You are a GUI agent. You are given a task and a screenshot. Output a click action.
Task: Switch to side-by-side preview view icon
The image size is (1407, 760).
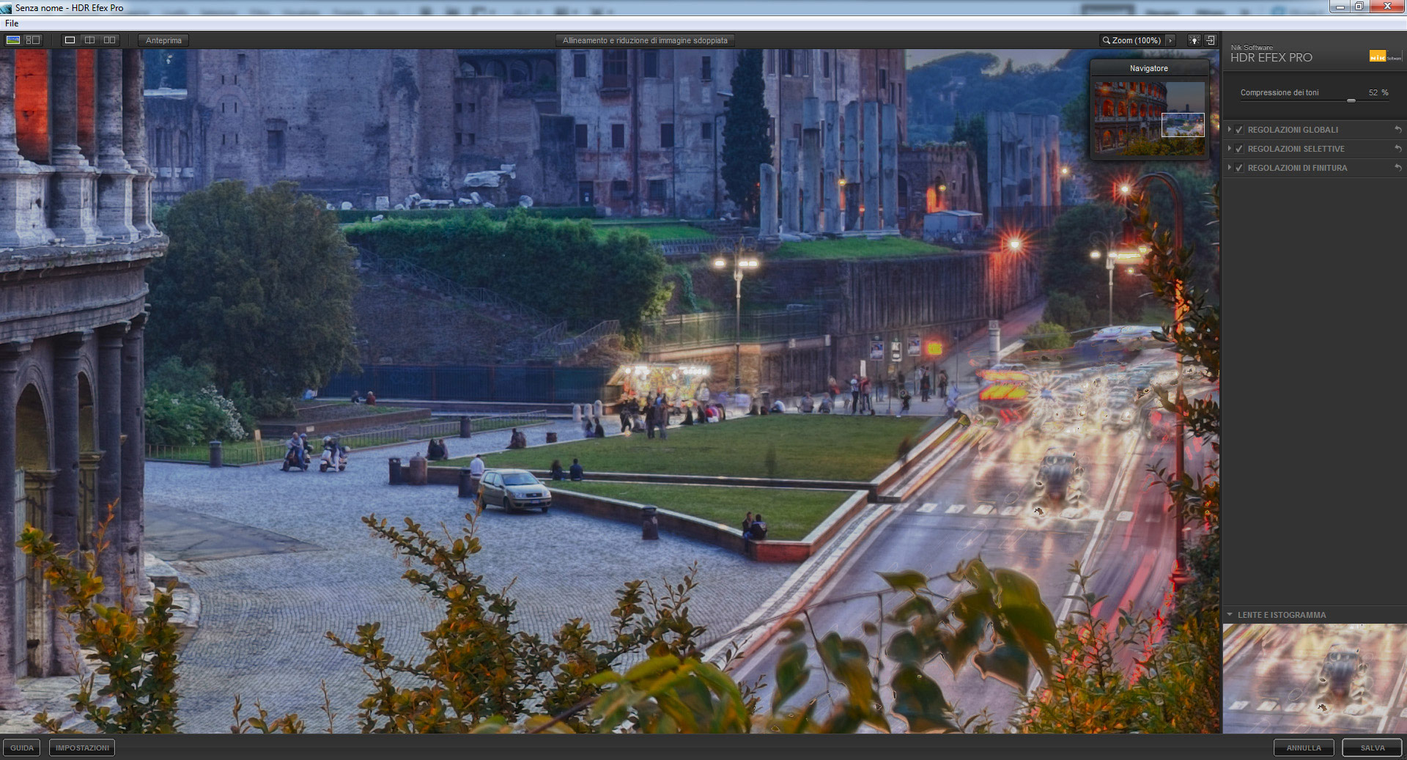109,40
